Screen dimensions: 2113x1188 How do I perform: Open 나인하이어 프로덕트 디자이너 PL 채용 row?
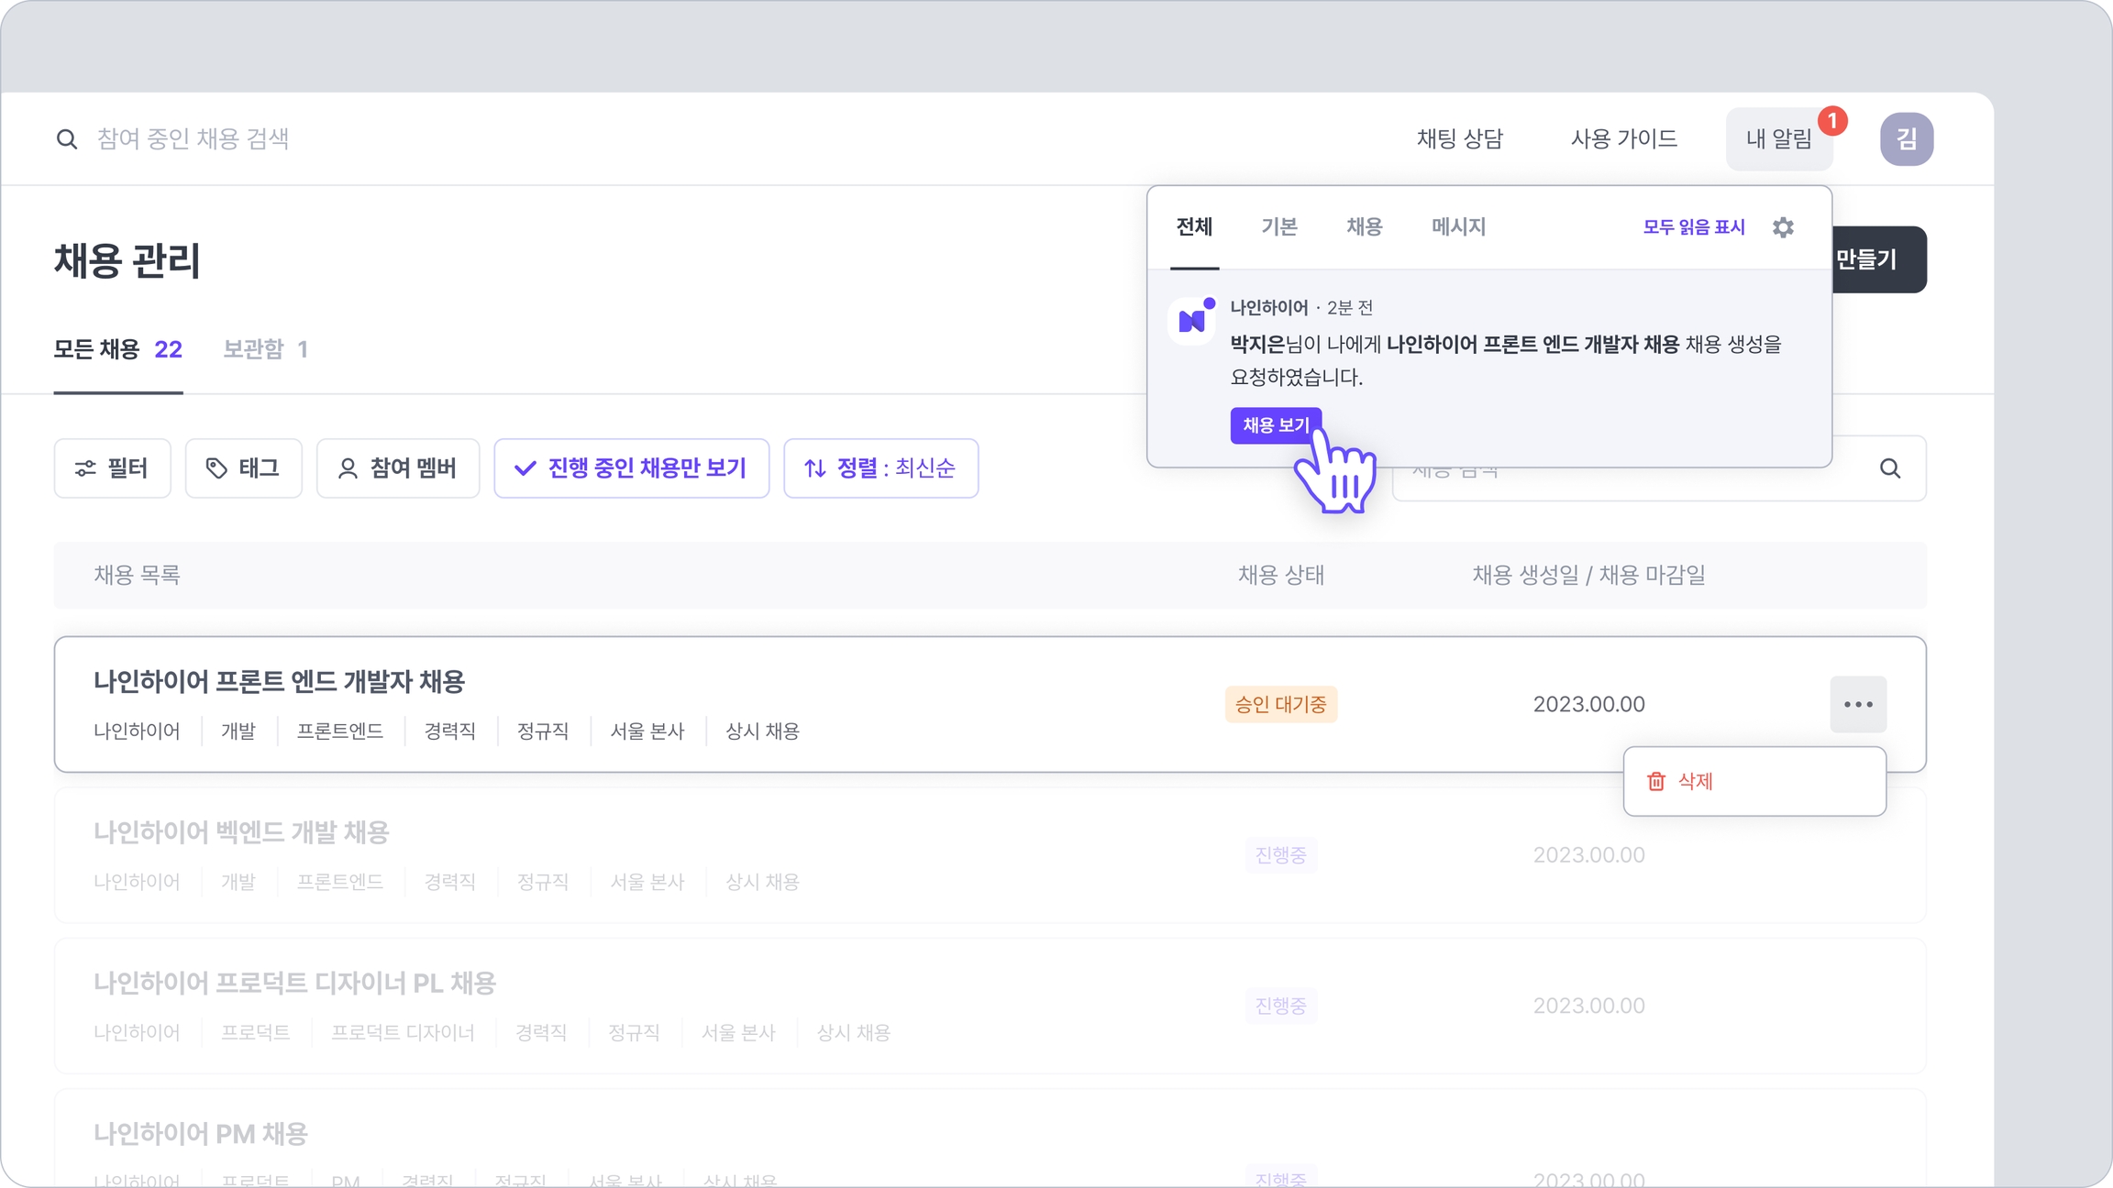coord(990,1006)
